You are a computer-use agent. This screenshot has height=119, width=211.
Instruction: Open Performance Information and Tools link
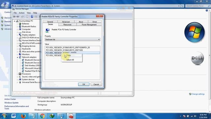coord(16,107)
